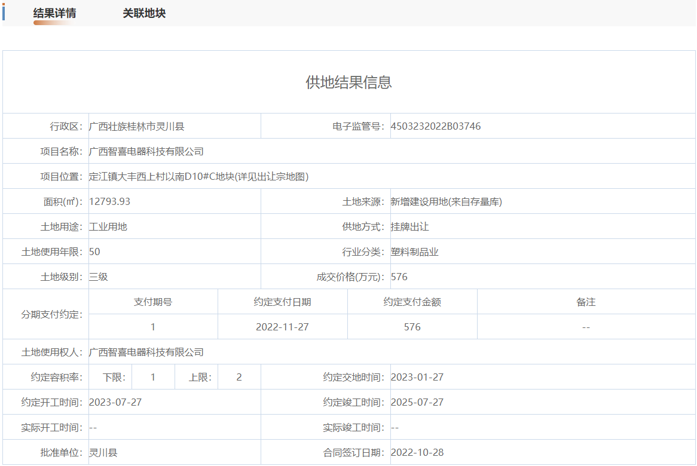Click the 支付期号 column header
This screenshot has height=466, width=697.
[x=153, y=302]
